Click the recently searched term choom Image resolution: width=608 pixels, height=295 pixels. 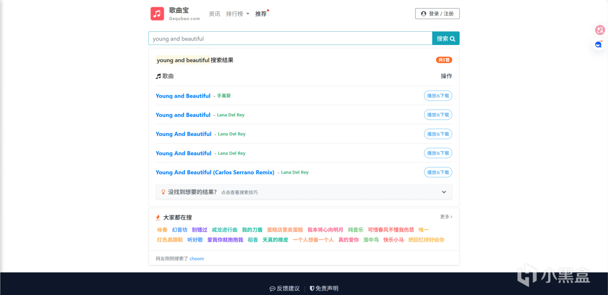[x=197, y=258]
